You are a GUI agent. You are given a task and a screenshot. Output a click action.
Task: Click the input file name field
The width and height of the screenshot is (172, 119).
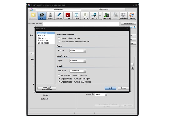81,24
